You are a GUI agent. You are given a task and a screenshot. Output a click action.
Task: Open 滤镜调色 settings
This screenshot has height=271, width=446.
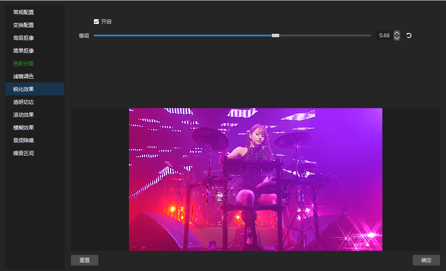(x=35, y=76)
